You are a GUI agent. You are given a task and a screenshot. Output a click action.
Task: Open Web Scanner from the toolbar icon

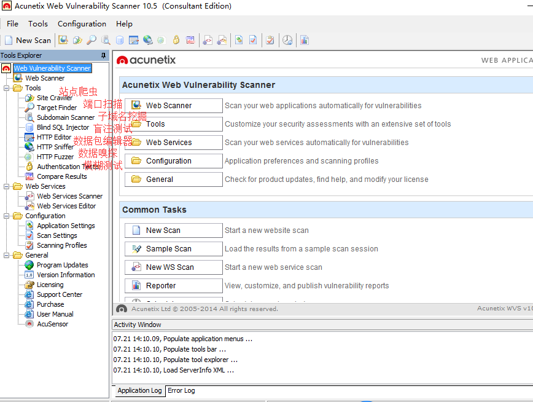tap(63, 40)
